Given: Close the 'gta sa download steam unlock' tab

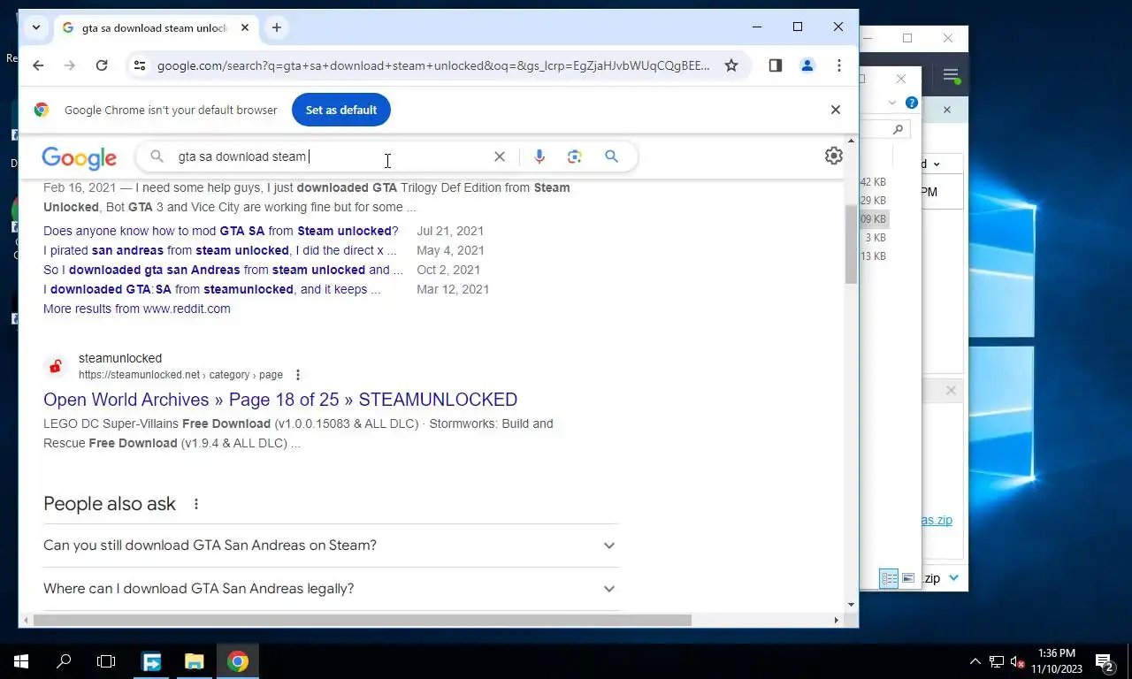Looking at the screenshot, I should pyautogui.click(x=245, y=27).
